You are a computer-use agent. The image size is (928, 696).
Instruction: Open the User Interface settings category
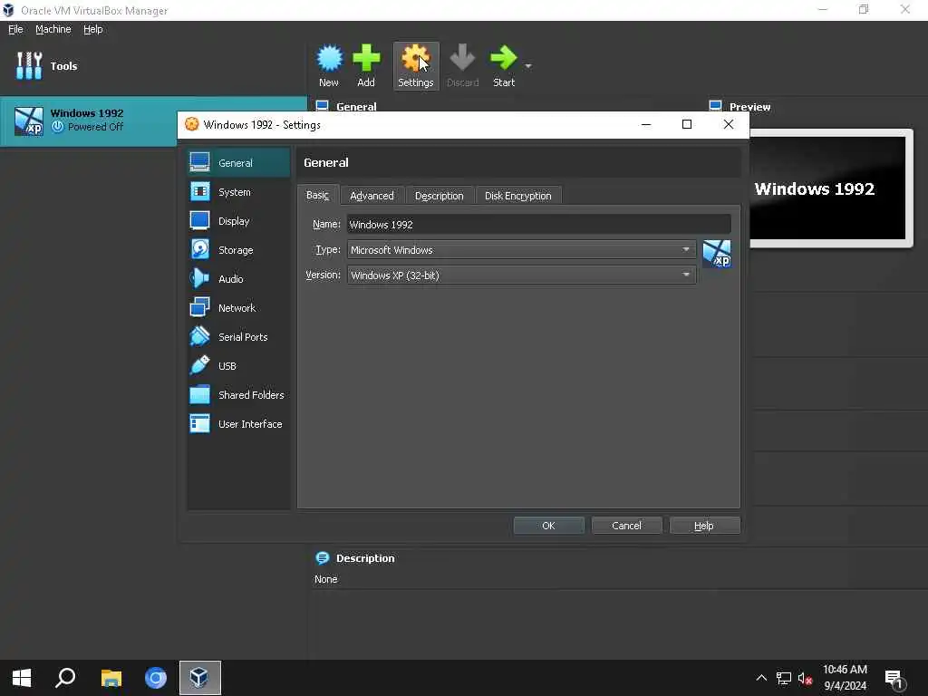click(x=238, y=424)
